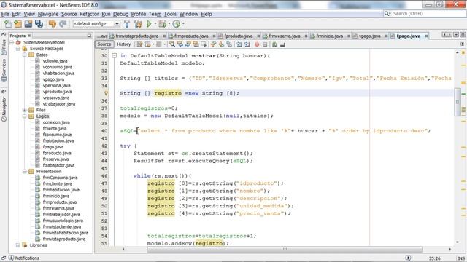
Task: Expand the Libraries node
Action: point(18,245)
